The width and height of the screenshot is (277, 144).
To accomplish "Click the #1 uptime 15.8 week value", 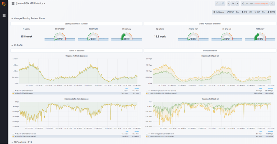I will pyautogui.click(x=26, y=36).
